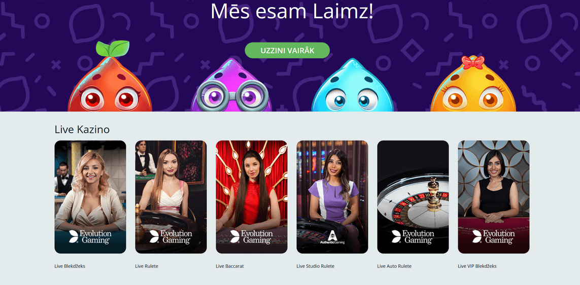Image resolution: width=580 pixels, height=285 pixels.
Task: Select the Live Blekdžeks text label
Action: (x=70, y=266)
